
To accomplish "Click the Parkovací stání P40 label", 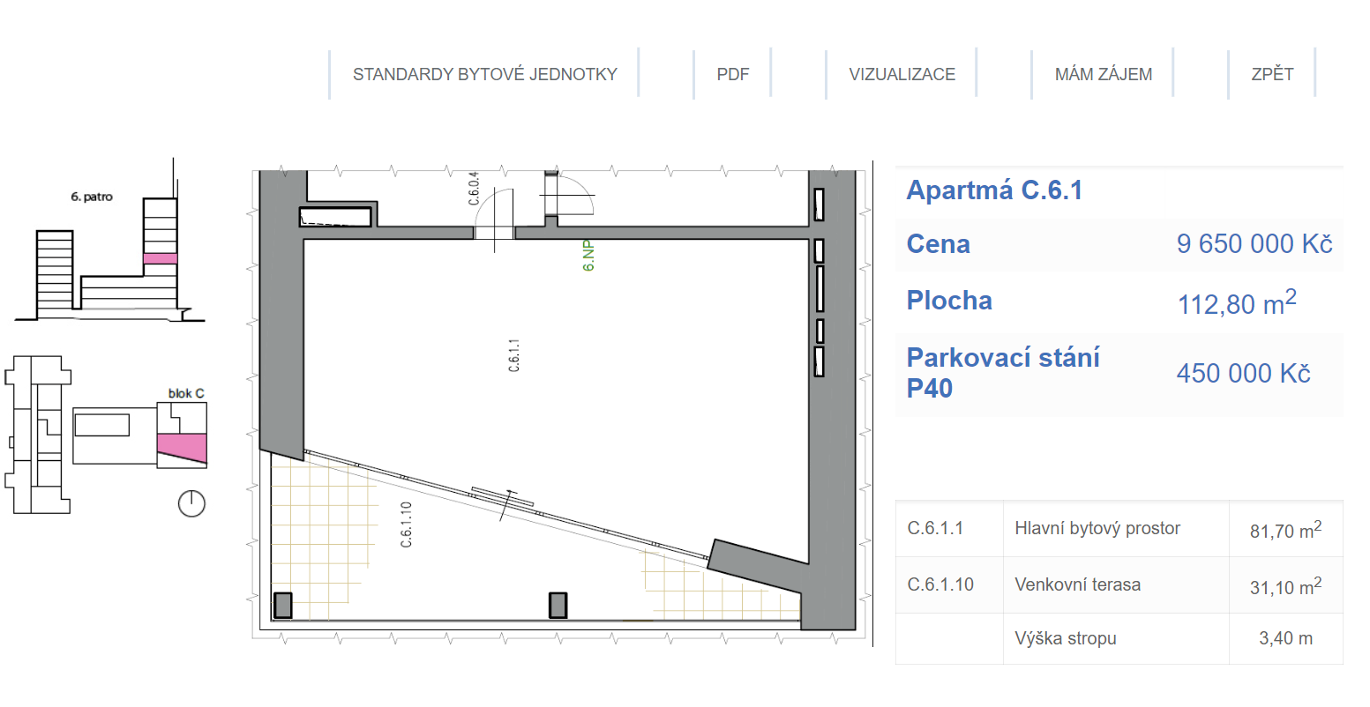I will [1003, 373].
